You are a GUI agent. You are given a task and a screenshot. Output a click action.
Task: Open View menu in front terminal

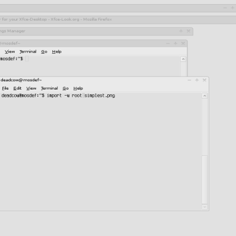[x=31, y=88]
